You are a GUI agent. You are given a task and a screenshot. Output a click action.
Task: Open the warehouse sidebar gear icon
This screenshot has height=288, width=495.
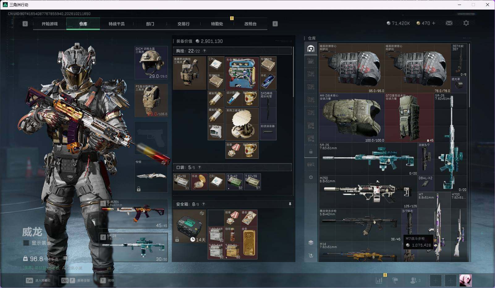point(311,177)
